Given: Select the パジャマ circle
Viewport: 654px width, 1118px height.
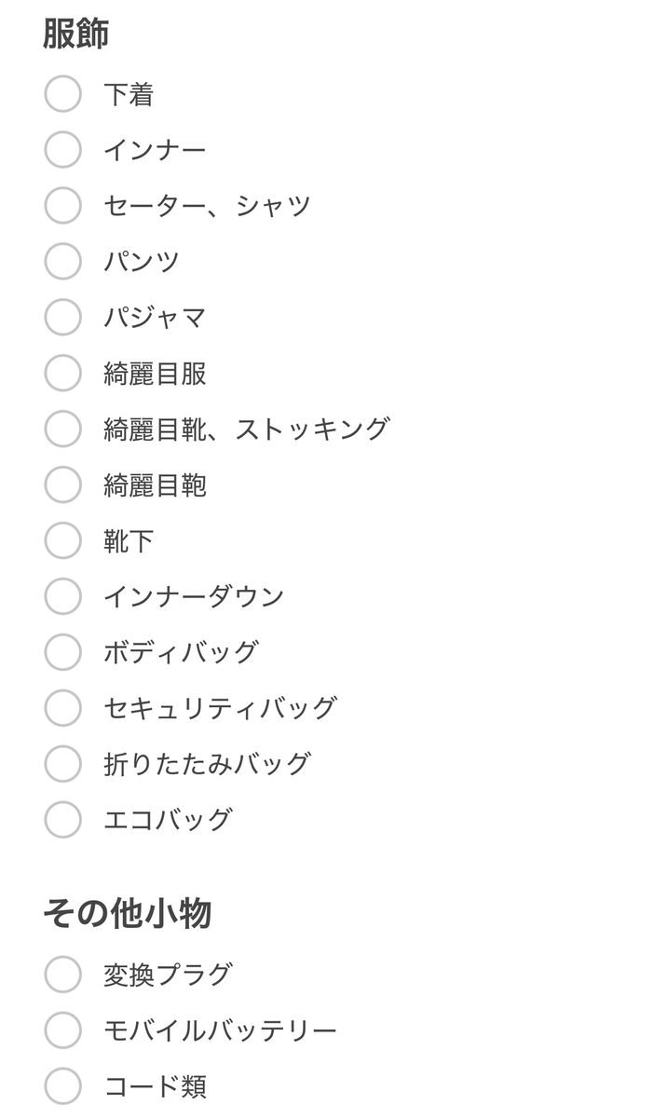Looking at the screenshot, I should pos(62,318).
